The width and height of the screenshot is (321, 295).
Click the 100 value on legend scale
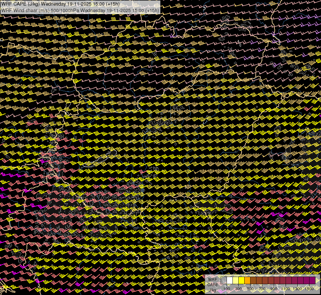pyautogui.click(x=227, y=289)
